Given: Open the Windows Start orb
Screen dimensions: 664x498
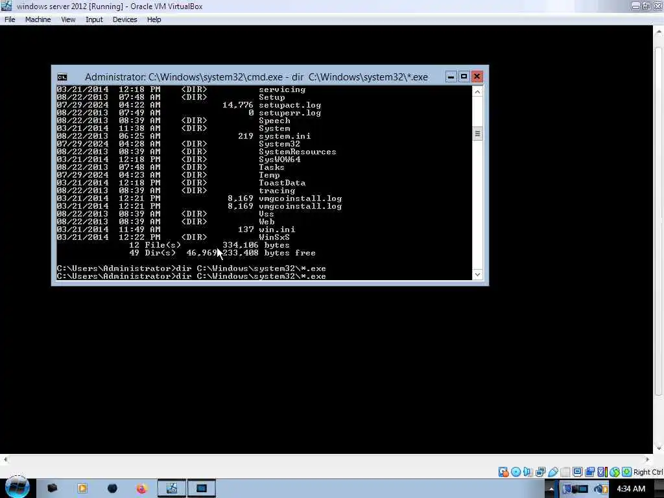Looking at the screenshot, I should point(17,488).
